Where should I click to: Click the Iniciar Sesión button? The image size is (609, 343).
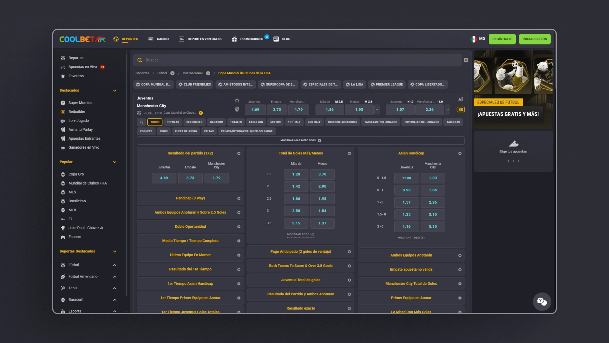535,39
